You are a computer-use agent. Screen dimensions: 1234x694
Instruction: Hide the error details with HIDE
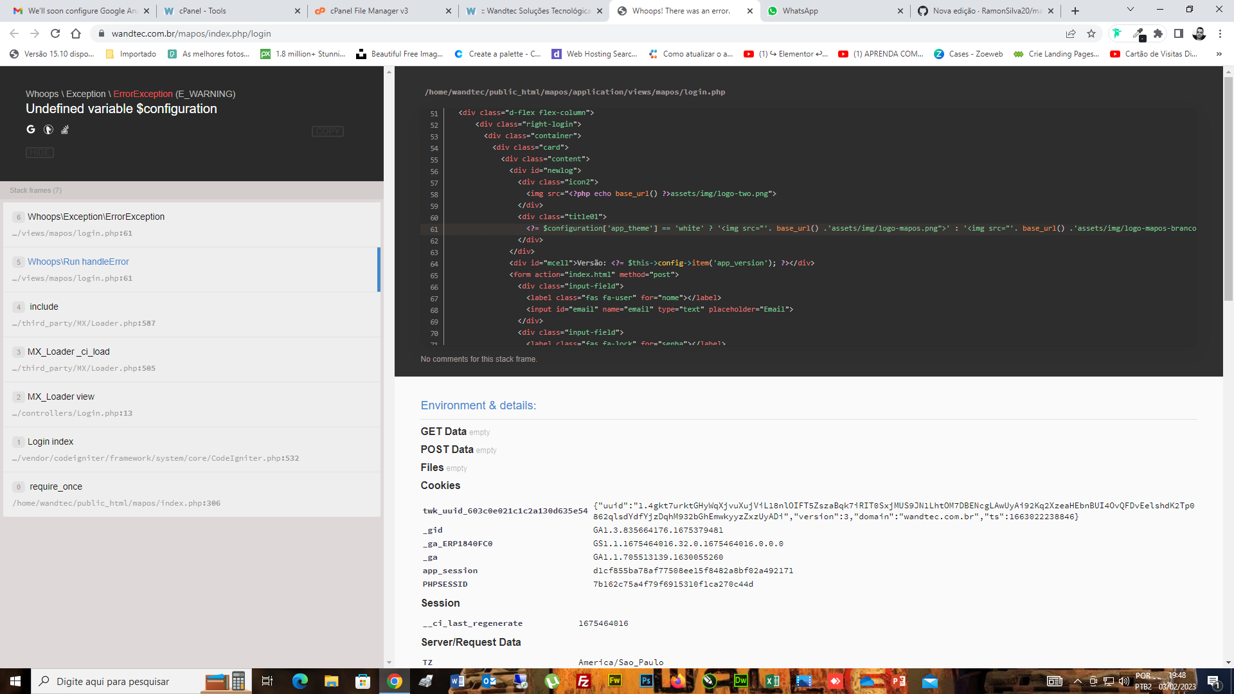click(39, 152)
